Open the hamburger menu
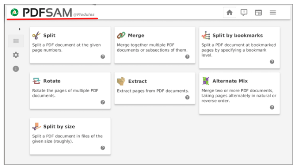 (273, 12)
